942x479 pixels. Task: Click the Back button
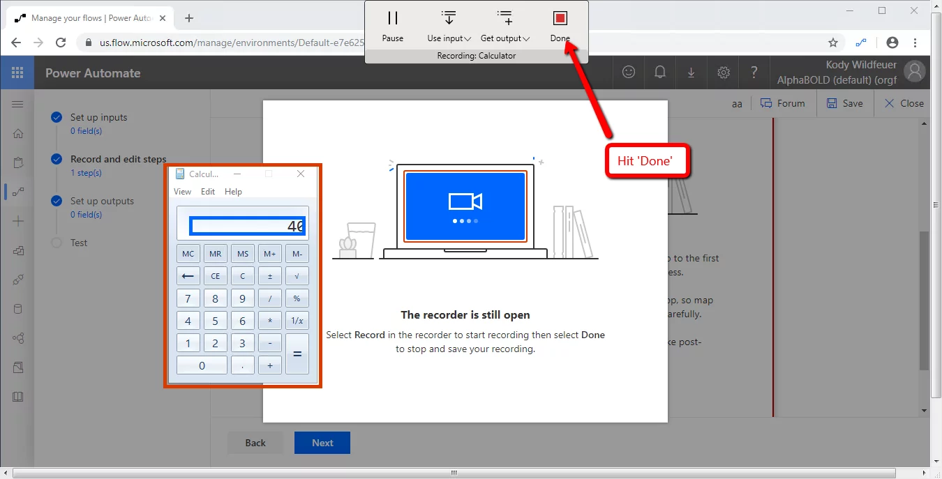pos(255,443)
